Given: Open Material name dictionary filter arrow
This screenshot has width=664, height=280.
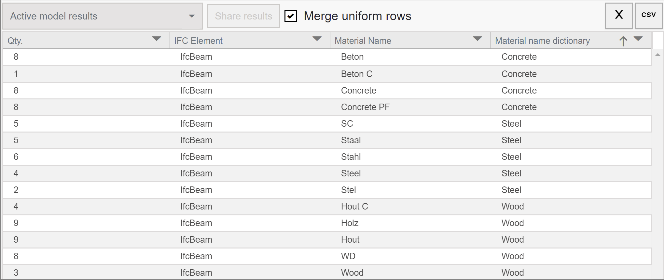Looking at the screenshot, I should [x=638, y=39].
